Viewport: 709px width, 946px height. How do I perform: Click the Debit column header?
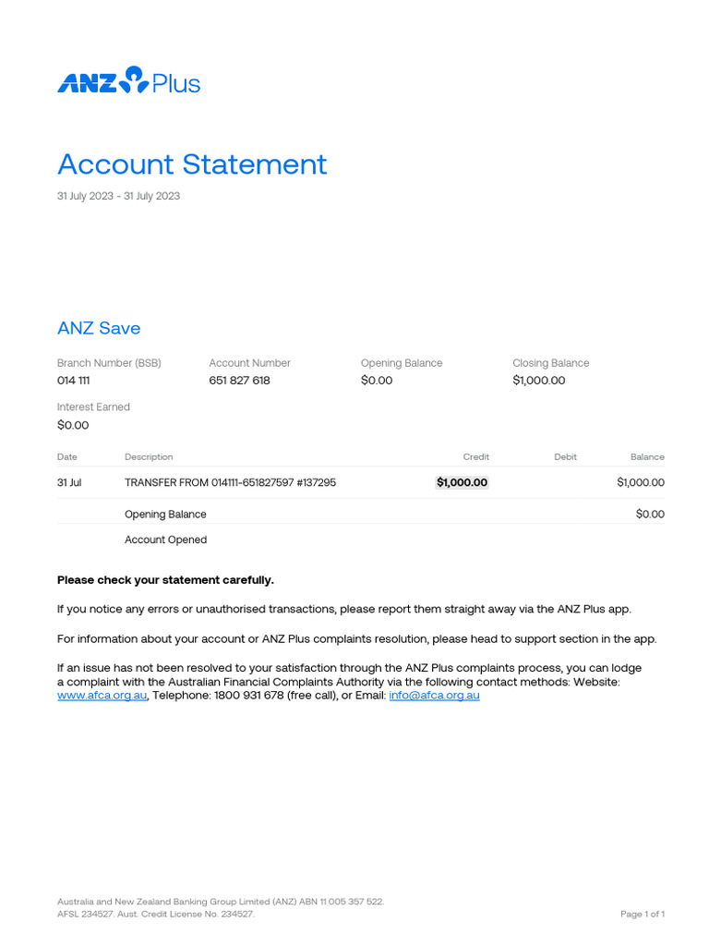click(x=565, y=456)
